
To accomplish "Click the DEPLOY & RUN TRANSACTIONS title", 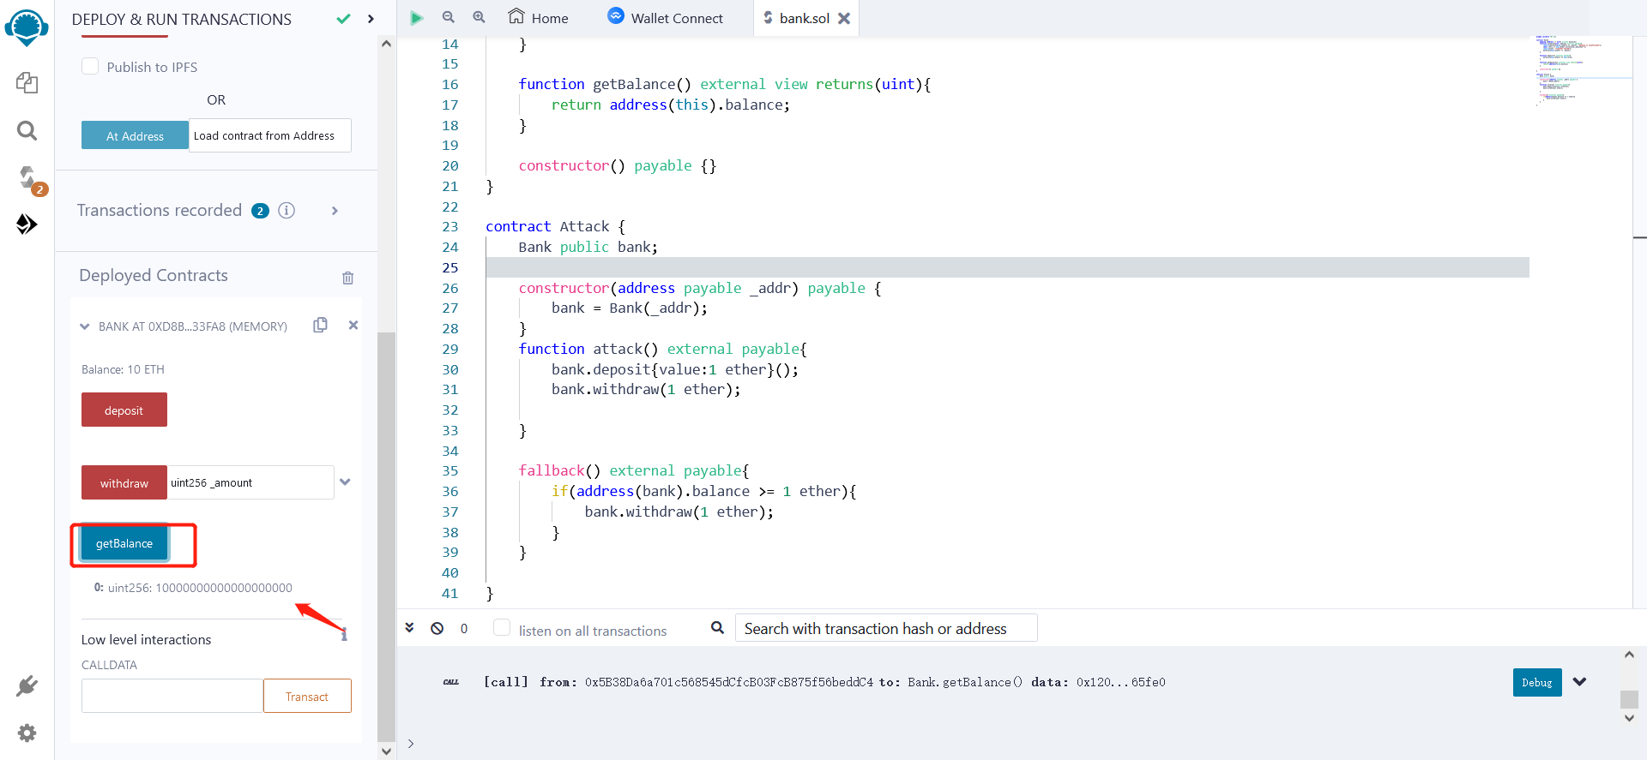I will click(181, 19).
